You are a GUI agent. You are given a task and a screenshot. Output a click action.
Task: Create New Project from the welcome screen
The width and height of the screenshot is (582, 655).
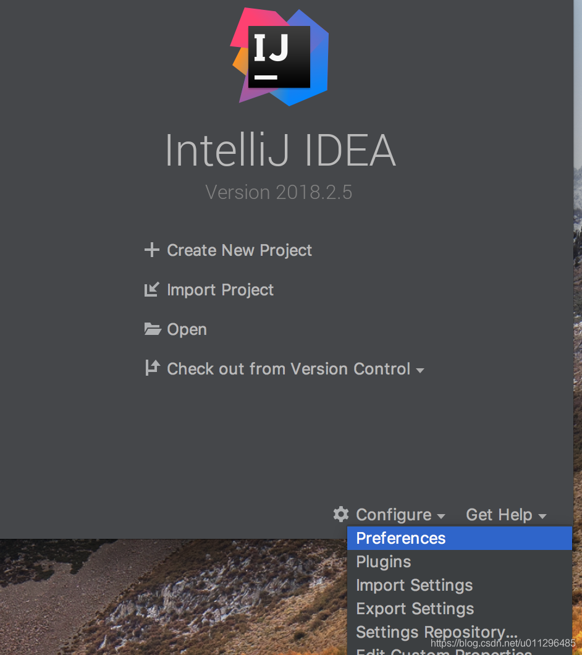[239, 250]
